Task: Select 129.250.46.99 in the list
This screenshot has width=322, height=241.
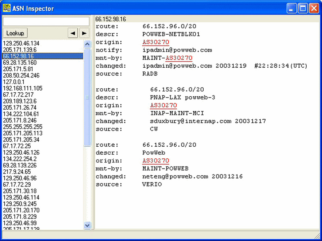Action: tap(43, 223)
